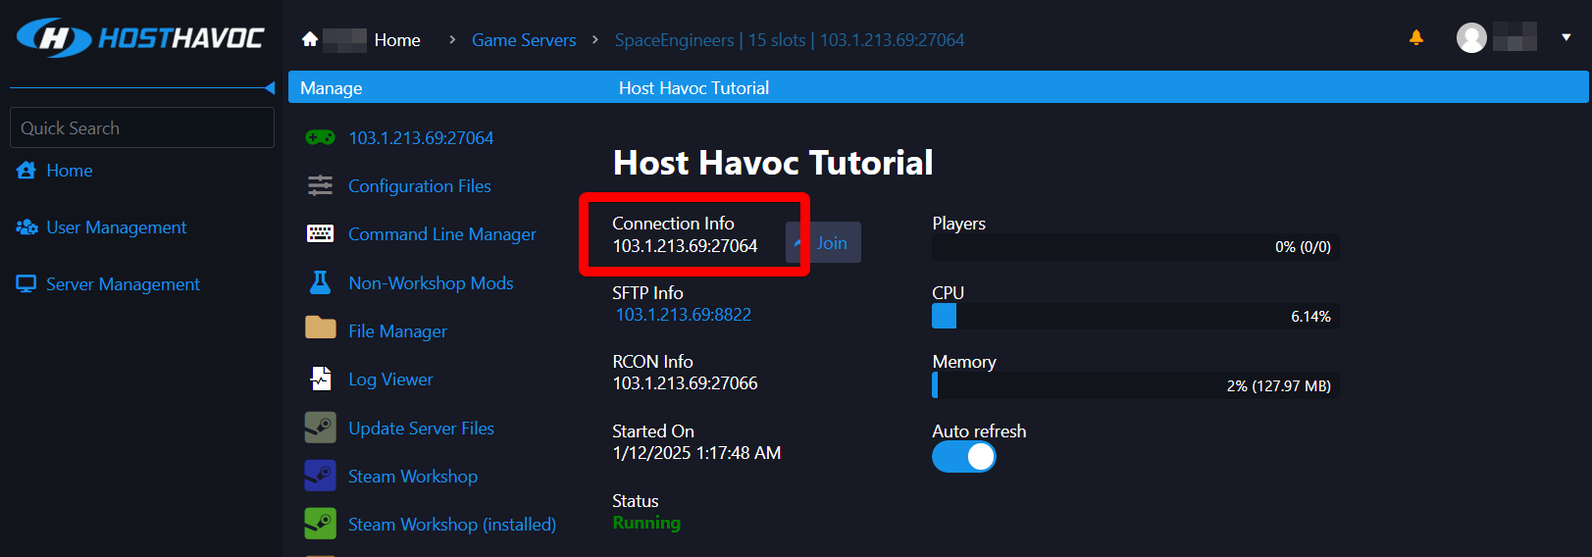Open the notification bell
The image size is (1592, 557).
coord(1416,37)
